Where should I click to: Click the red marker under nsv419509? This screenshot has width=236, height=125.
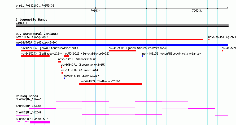(222, 51)
